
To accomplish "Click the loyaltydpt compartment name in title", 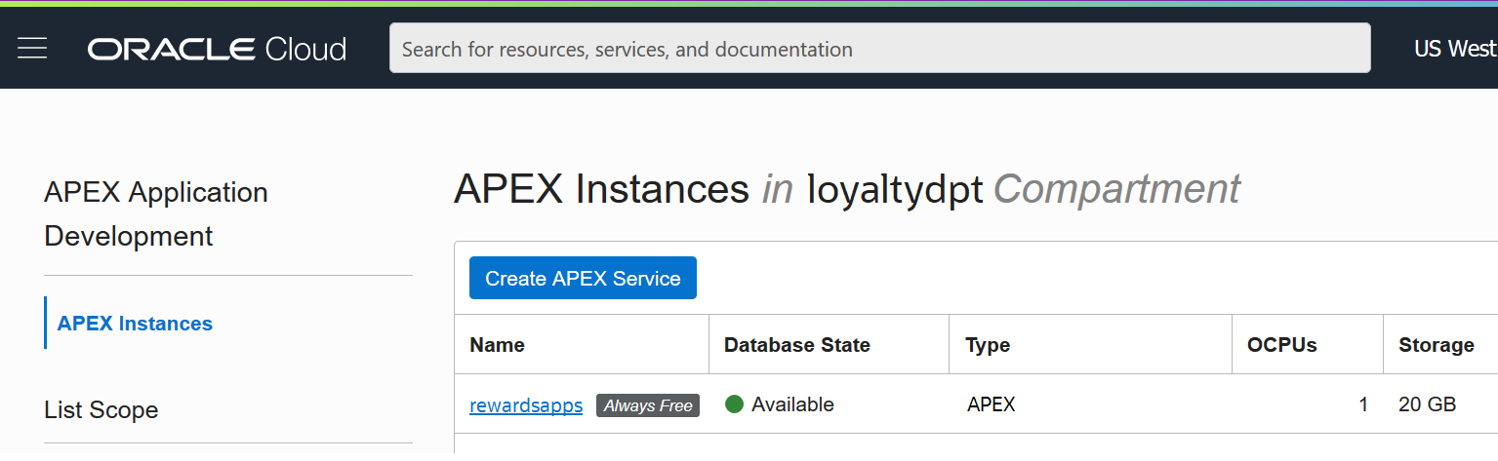I will tap(895, 189).
